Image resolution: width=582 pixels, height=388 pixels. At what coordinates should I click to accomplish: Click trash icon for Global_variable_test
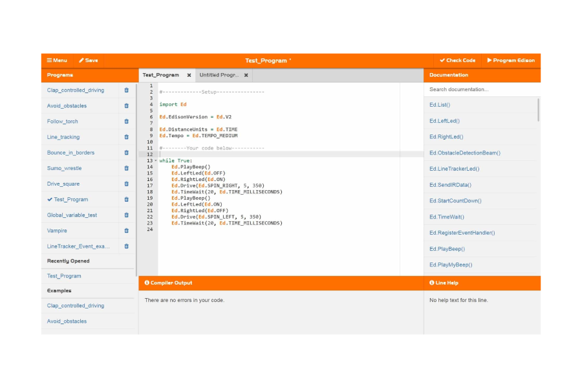click(x=126, y=215)
